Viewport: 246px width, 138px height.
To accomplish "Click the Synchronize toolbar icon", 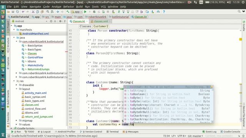I will click(x=17, y=12).
